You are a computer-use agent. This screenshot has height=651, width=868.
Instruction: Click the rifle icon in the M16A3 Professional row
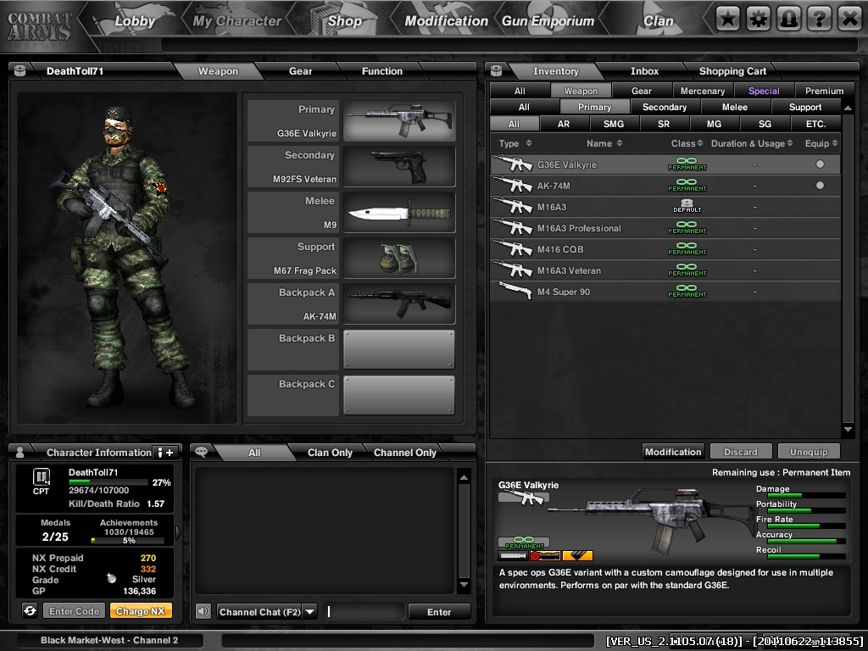513,227
